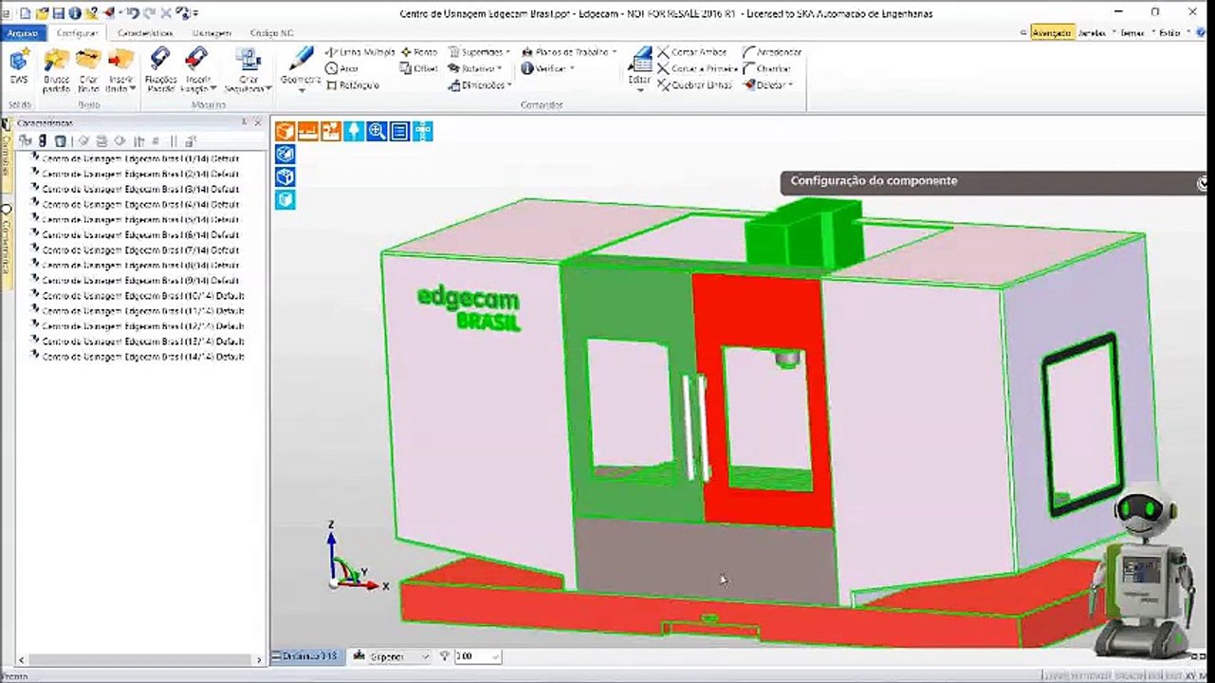Select the Quebrar Linhas command
The height and width of the screenshot is (683, 1215).
[x=695, y=85]
